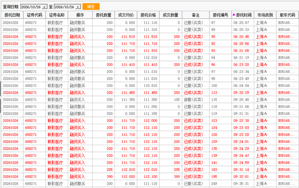Select order number 113 cell
The width and height of the screenshot is (299, 188).
coord(221,93)
